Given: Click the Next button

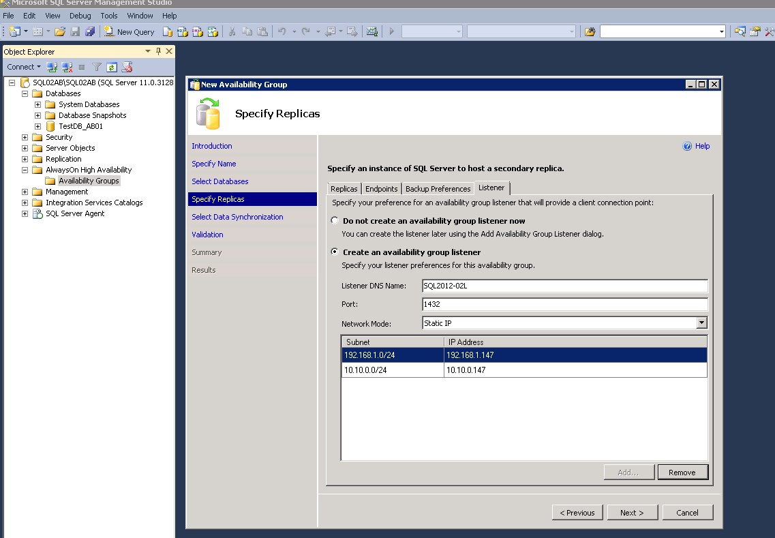Looking at the screenshot, I should click(631, 513).
